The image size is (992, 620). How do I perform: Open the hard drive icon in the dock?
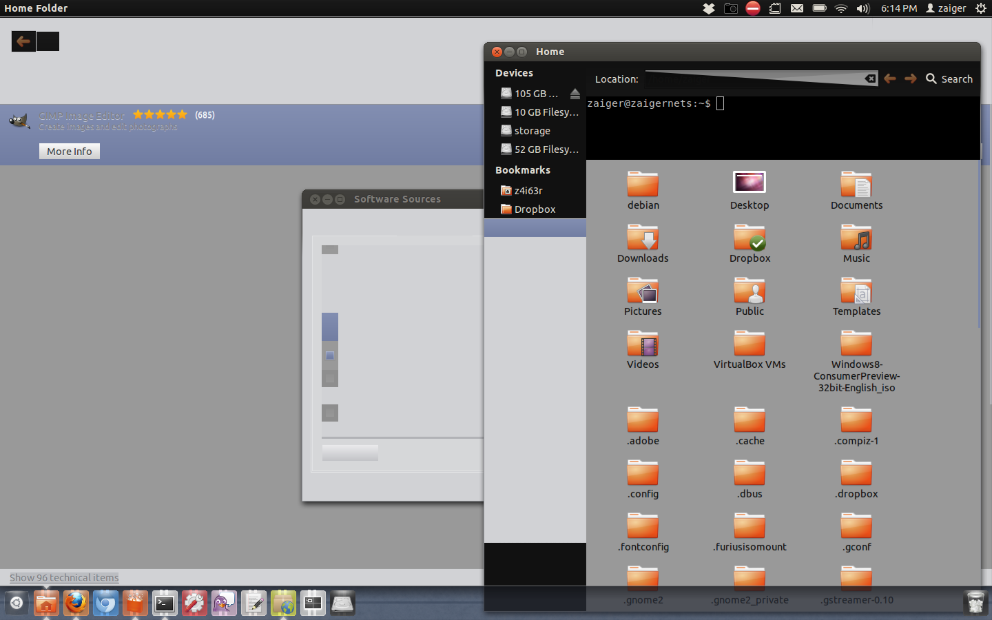pos(342,603)
